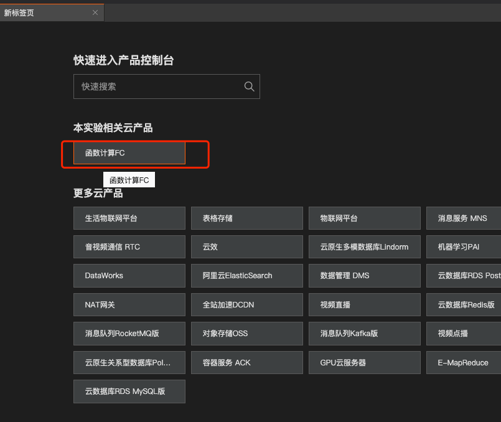501x422 pixels.
Task: Open 容器服务 ACK product
Action: pyautogui.click(x=247, y=363)
